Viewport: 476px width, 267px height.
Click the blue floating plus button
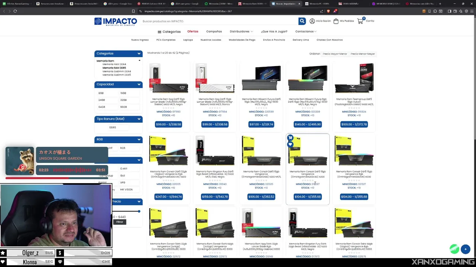(465, 249)
